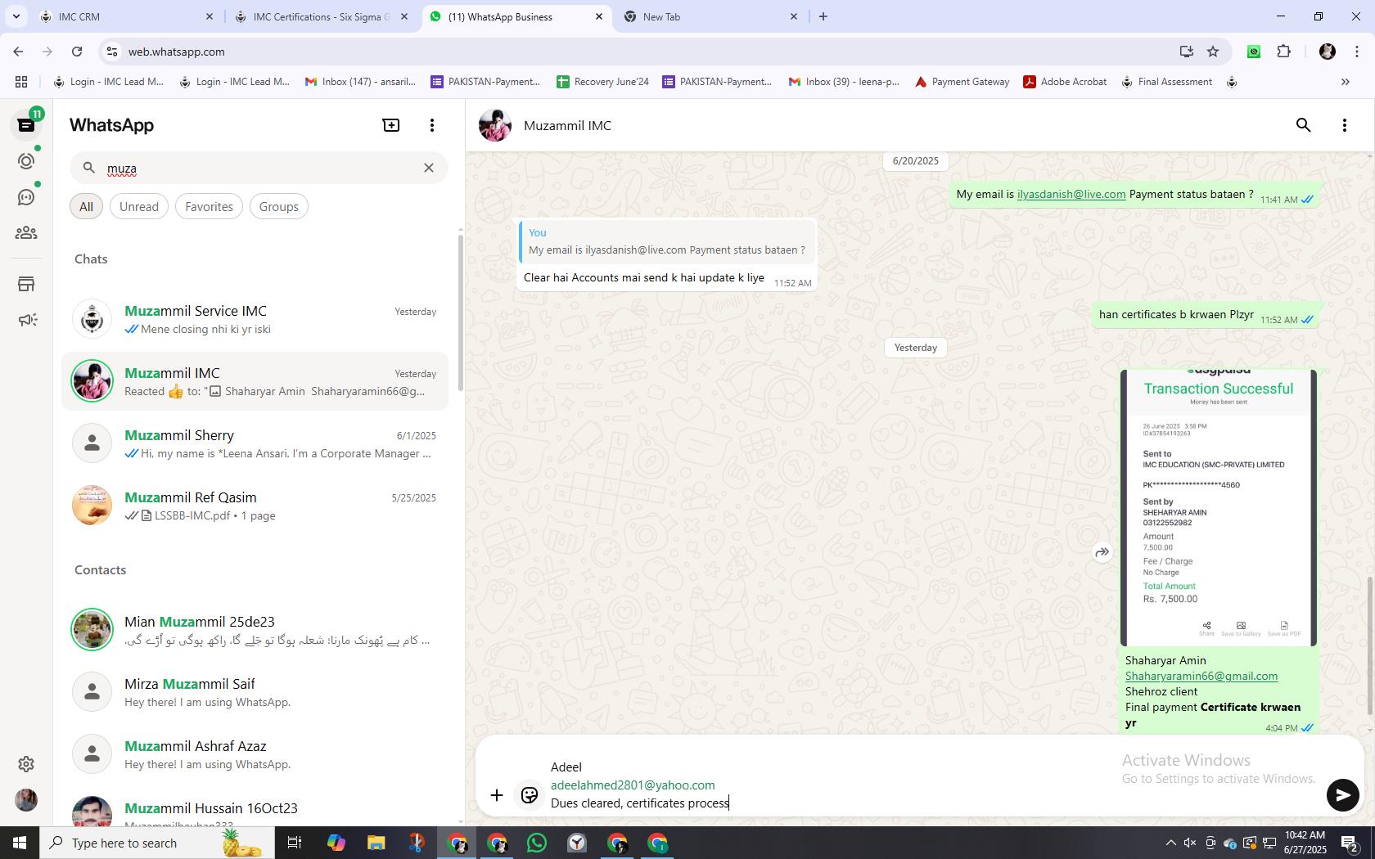Open WhatsApp desktop app in taskbar
Image resolution: width=1375 pixels, height=859 pixels.
[537, 843]
